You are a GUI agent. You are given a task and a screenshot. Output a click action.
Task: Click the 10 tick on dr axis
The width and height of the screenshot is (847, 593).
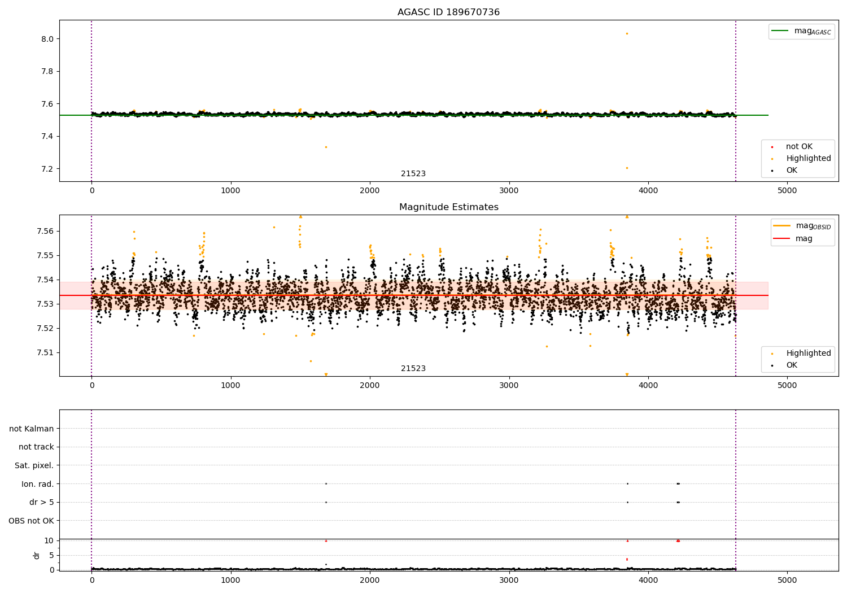coord(49,540)
